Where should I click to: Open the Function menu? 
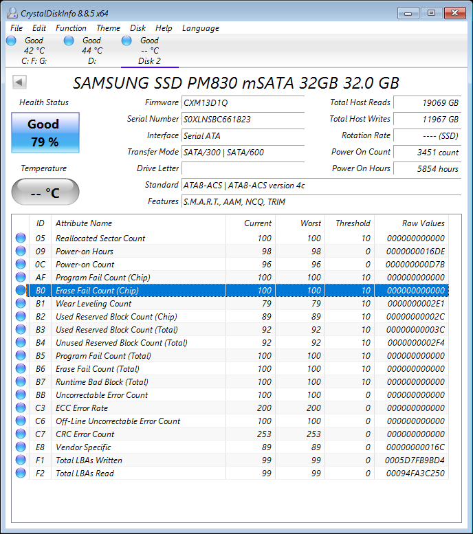click(71, 28)
